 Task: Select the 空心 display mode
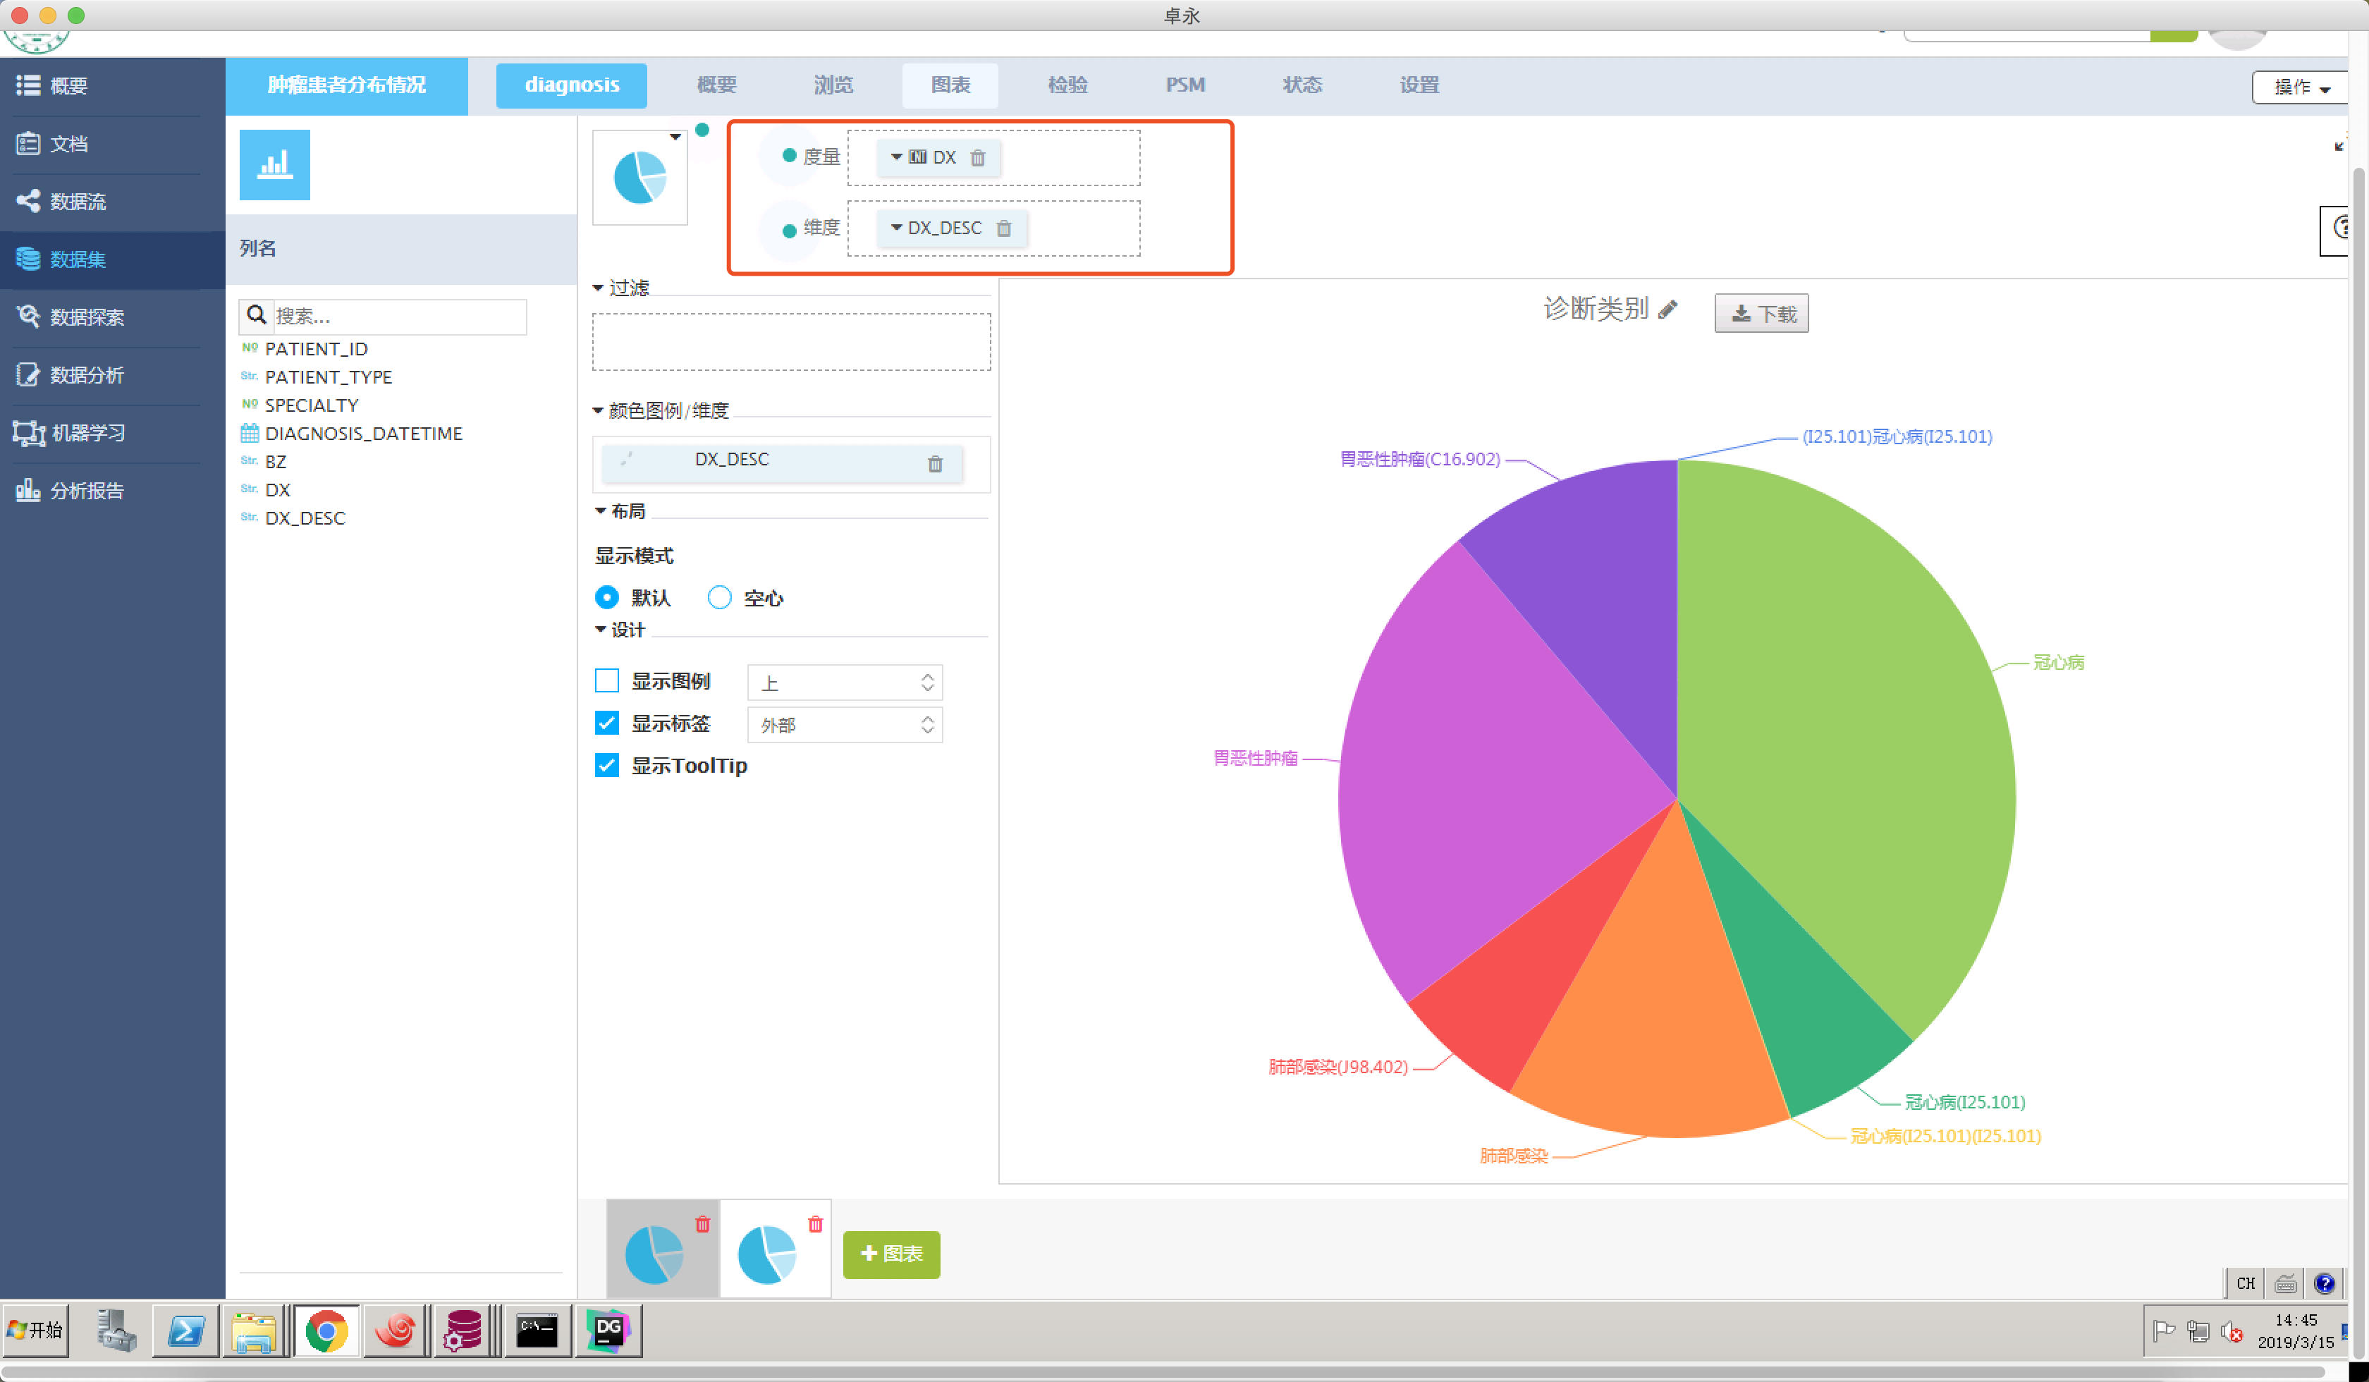719,598
